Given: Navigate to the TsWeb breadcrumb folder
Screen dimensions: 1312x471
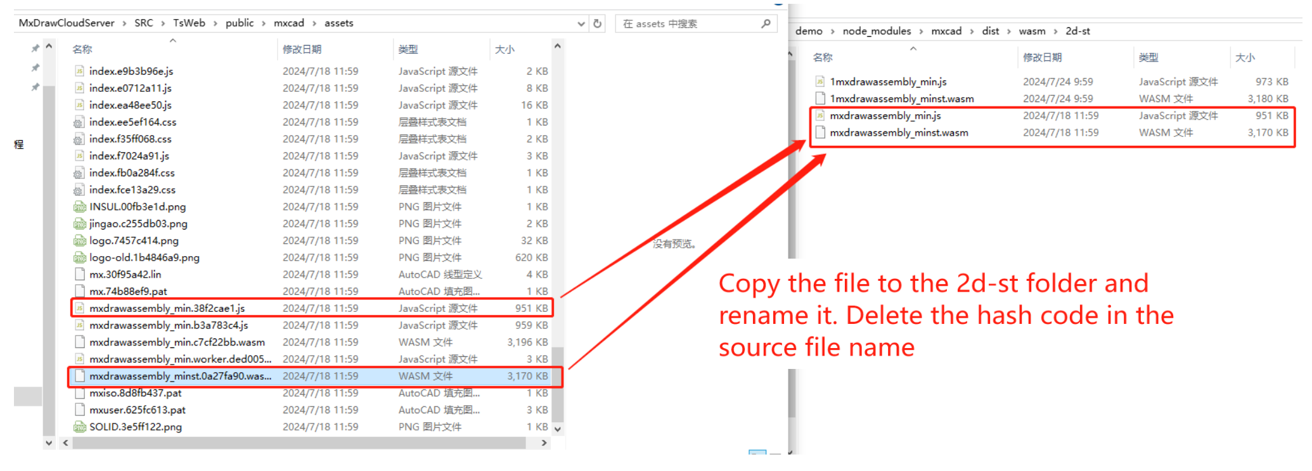Looking at the screenshot, I should (x=189, y=23).
